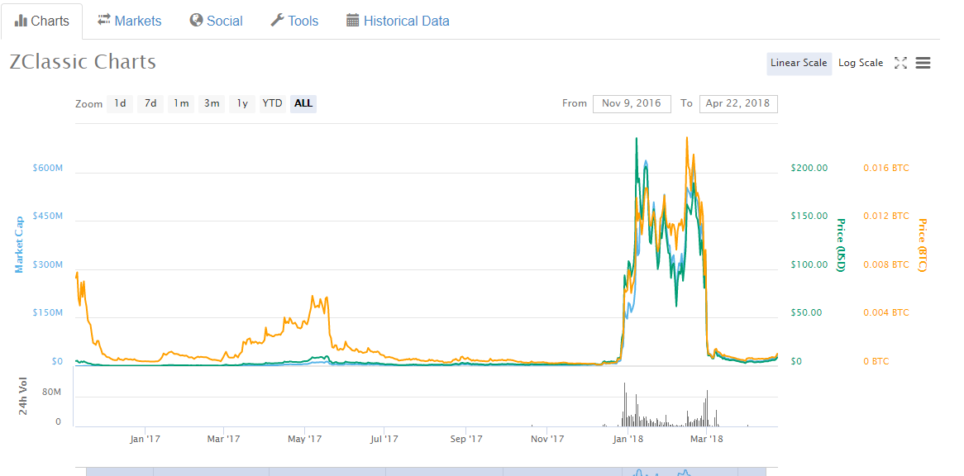
Task: Click the Mar '18 axis label
Action: click(706, 439)
